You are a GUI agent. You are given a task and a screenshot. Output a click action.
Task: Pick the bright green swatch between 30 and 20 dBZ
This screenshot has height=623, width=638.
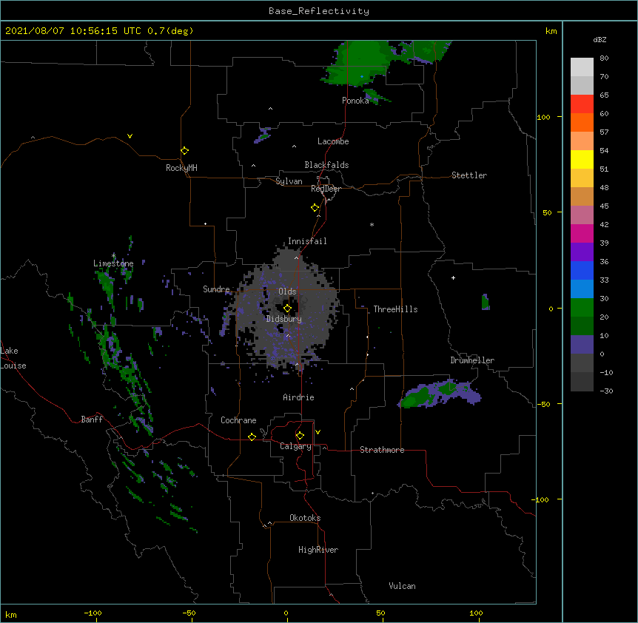click(582, 308)
